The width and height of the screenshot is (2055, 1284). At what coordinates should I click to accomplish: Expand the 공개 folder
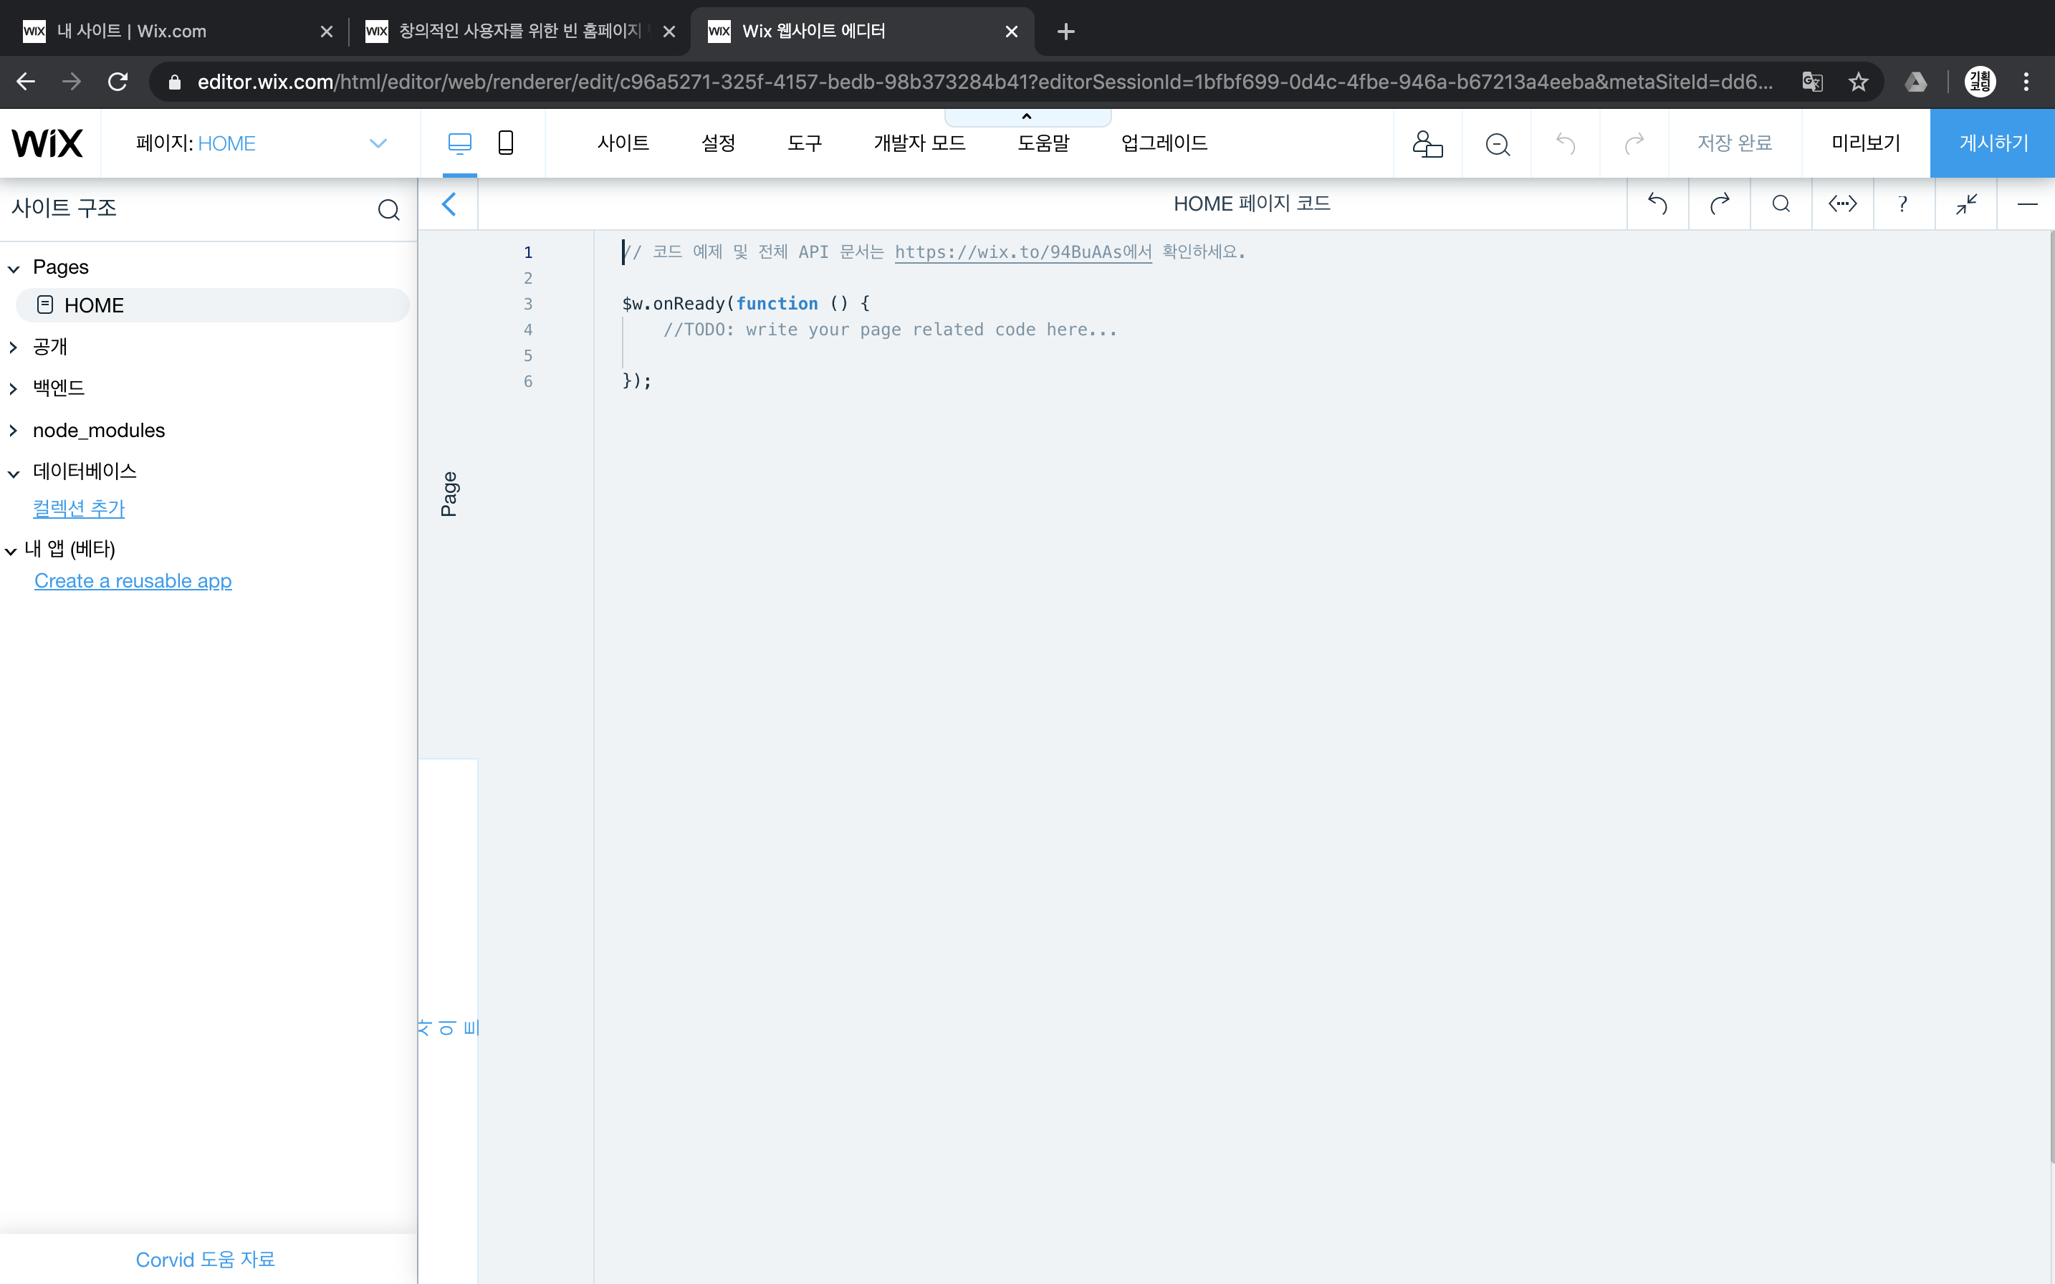14,347
